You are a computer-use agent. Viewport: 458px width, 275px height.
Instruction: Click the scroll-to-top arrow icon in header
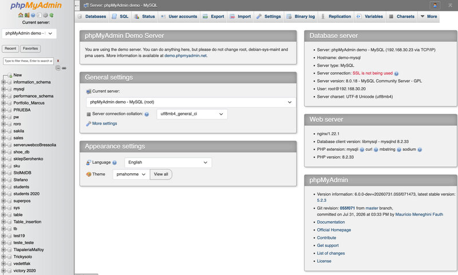click(x=450, y=5)
